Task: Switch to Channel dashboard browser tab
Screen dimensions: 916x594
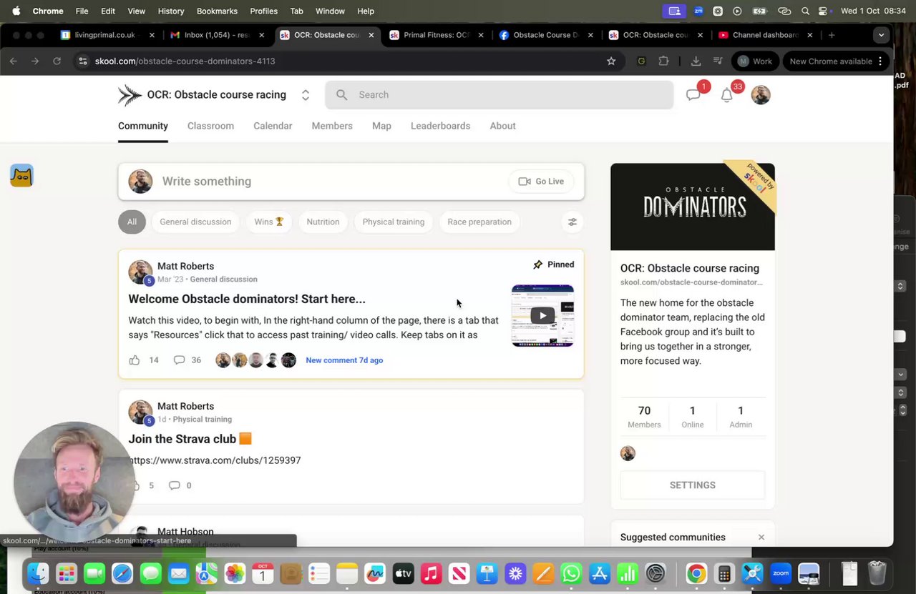Action: tap(766, 35)
